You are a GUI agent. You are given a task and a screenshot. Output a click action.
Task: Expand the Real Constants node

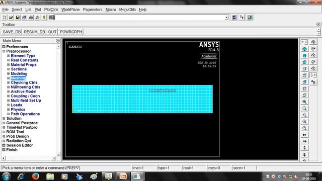(8, 60)
